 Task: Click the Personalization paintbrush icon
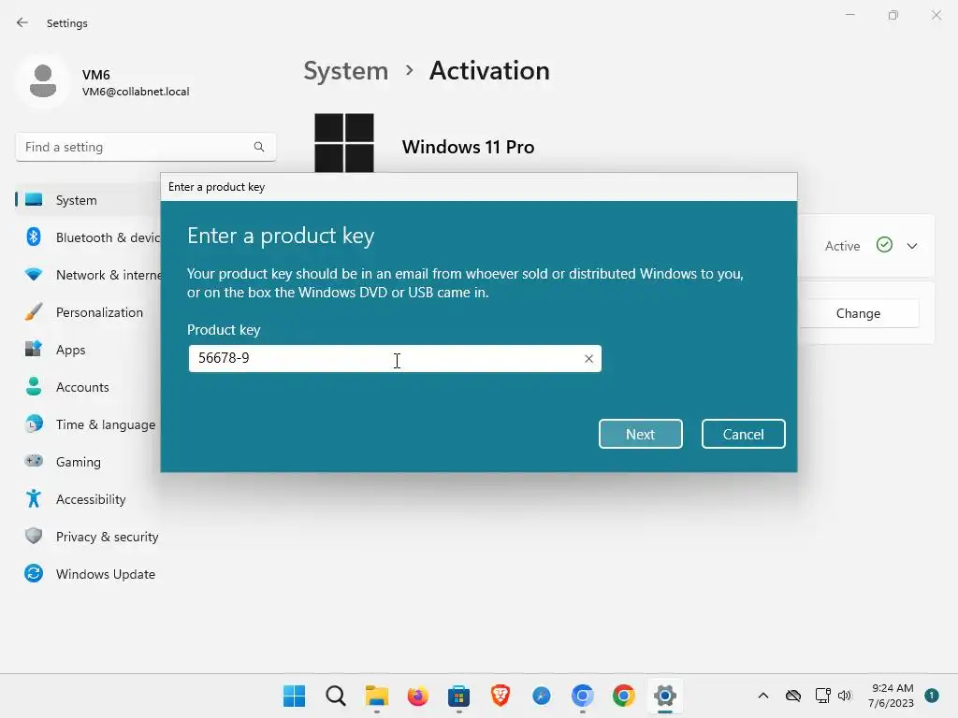pos(34,311)
